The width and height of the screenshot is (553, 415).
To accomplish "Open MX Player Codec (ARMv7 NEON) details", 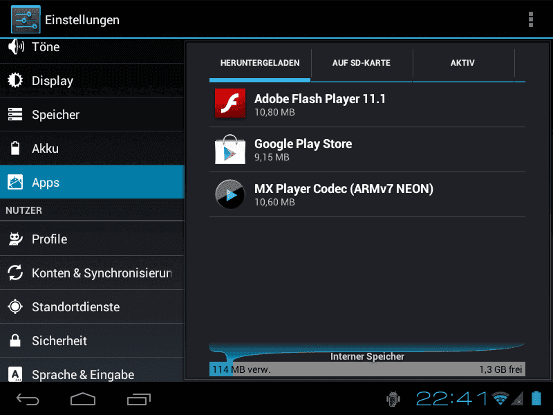I will click(x=367, y=194).
